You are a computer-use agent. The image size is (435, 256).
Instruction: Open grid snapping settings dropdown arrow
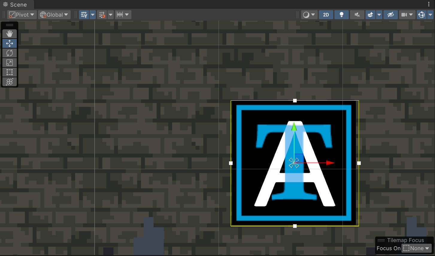click(x=111, y=15)
